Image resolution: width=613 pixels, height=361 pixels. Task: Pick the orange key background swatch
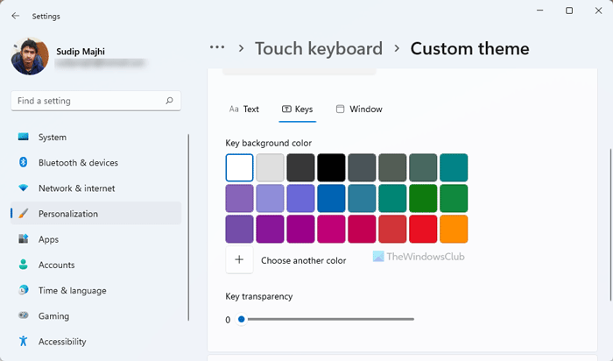pos(454,230)
